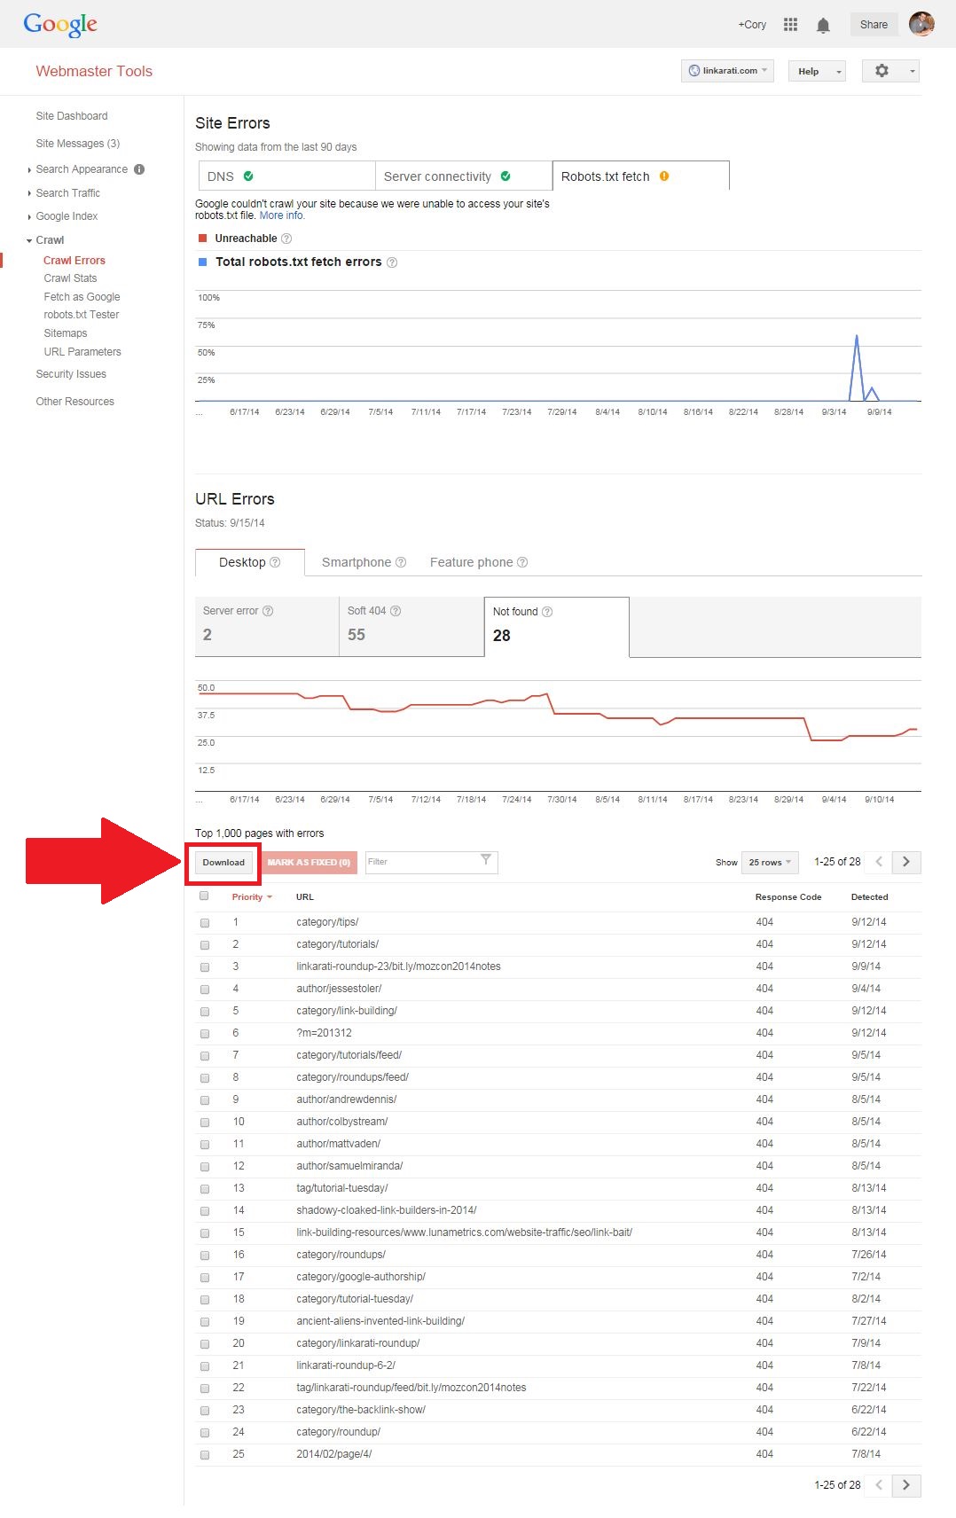The image size is (956, 1518).
Task: Click help icon beside Soft 404
Action: click(x=396, y=611)
